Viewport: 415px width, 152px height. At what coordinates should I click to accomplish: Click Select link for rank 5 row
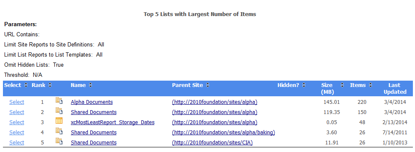(17, 142)
